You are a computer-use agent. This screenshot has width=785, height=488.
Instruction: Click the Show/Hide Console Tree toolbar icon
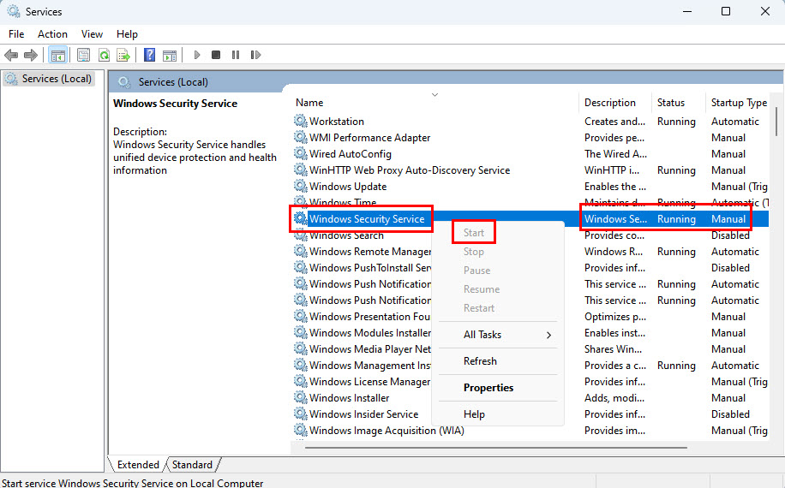[57, 56]
